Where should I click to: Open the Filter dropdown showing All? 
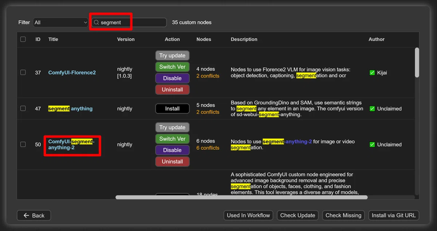(60, 23)
